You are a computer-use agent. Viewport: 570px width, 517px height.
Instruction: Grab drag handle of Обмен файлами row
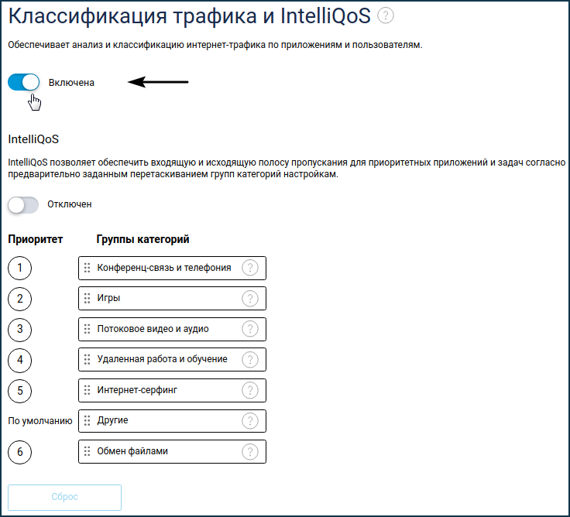coord(87,452)
